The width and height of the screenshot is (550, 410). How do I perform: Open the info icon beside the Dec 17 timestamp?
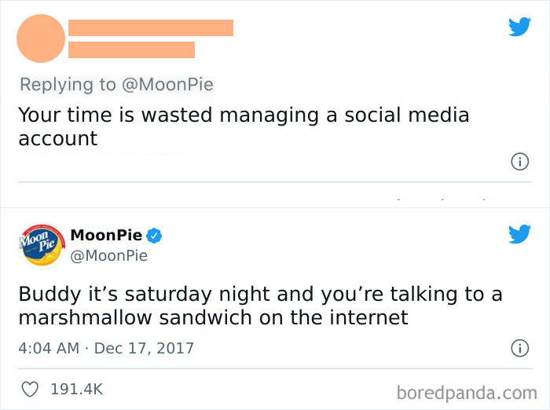pos(518,347)
